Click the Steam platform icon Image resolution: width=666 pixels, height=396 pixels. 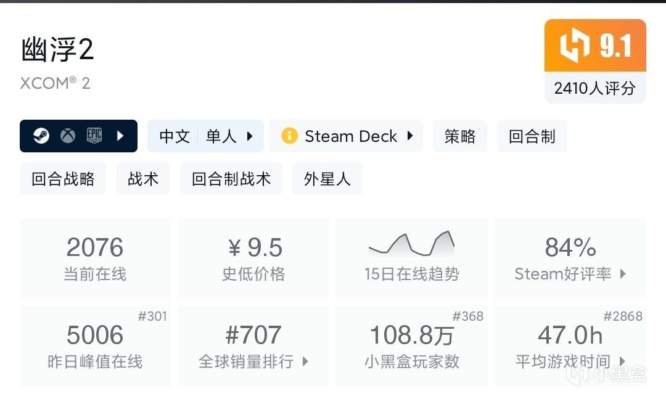[41, 136]
